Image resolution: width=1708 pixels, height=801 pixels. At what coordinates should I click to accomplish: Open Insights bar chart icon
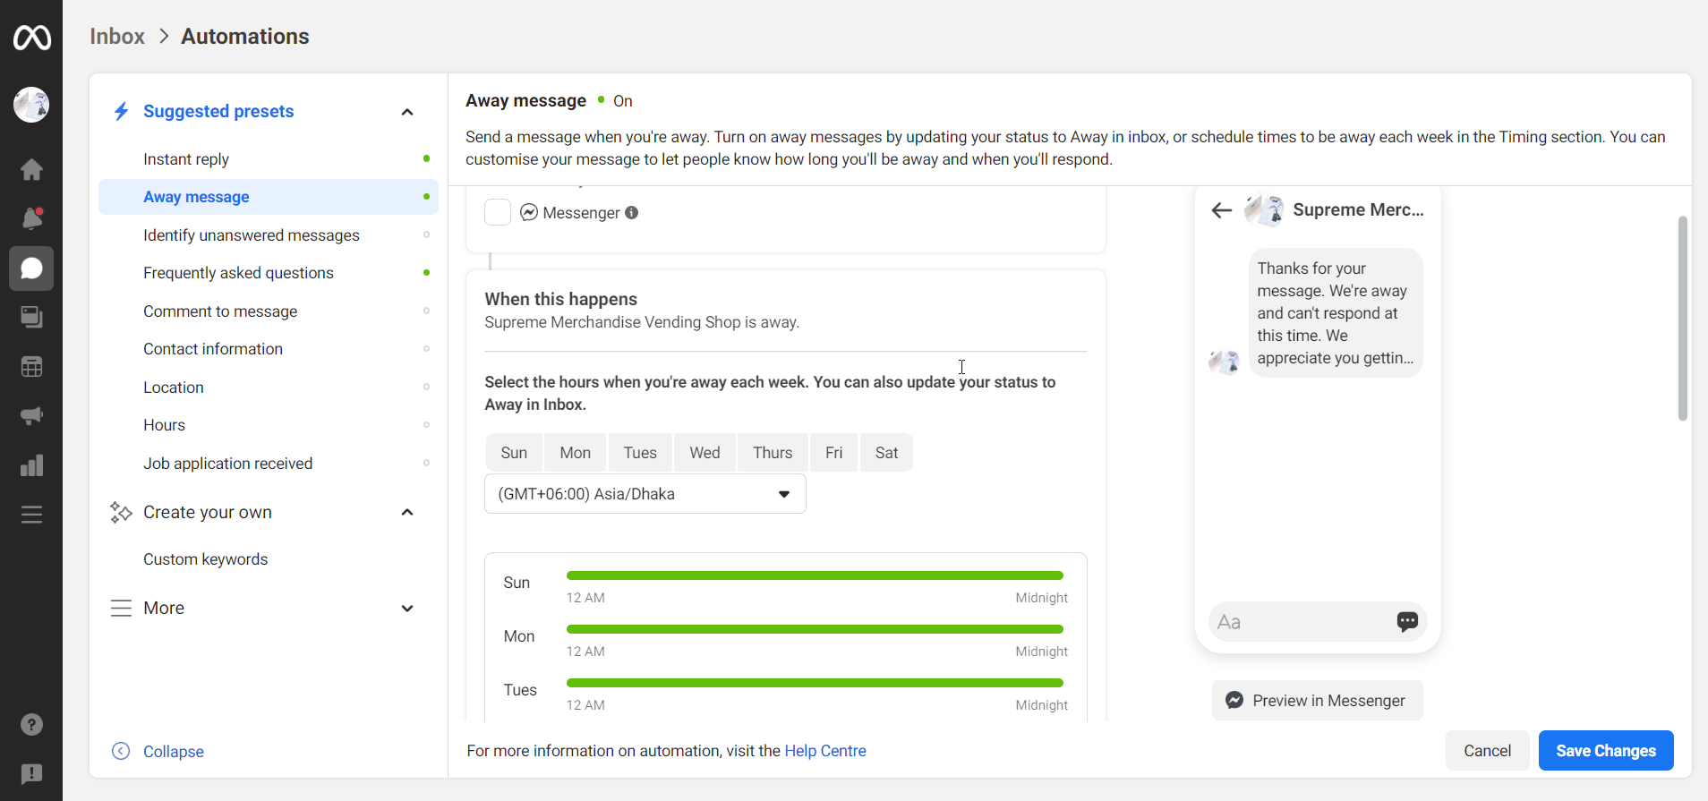(x=31, y=465)
